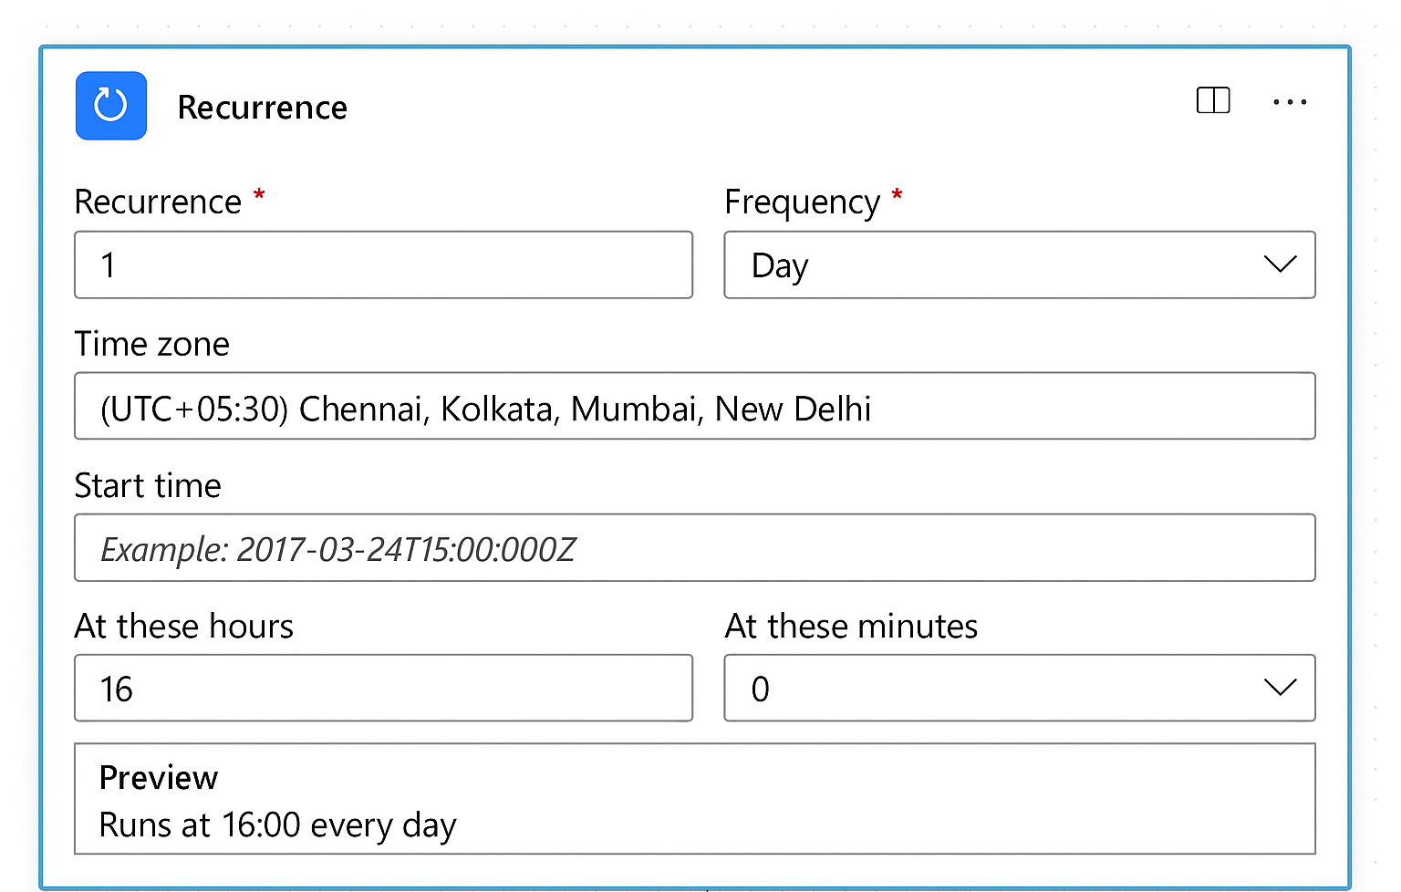Expand the 'At these minutes' chevron arrow
The image size is (1401, 892).
1280,688
